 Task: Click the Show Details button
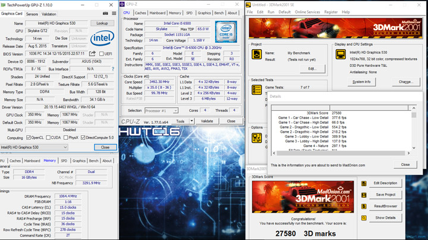point(385,218)
